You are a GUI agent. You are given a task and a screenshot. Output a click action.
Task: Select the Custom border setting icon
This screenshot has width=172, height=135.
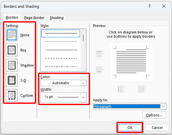point(12,95)
